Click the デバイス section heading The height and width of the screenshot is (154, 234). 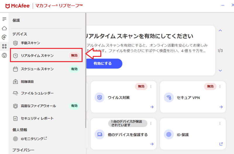20,34
